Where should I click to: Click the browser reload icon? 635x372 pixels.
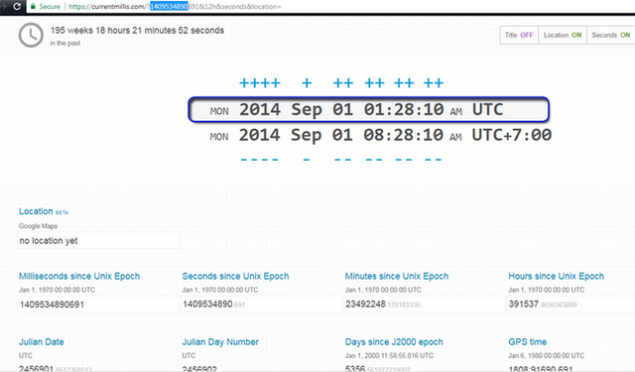pos(17,6)
